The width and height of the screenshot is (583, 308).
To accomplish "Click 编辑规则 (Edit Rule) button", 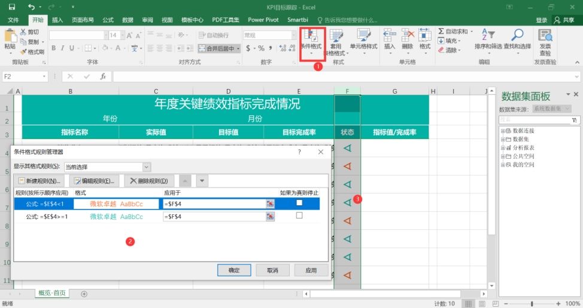I will (94, 181).
